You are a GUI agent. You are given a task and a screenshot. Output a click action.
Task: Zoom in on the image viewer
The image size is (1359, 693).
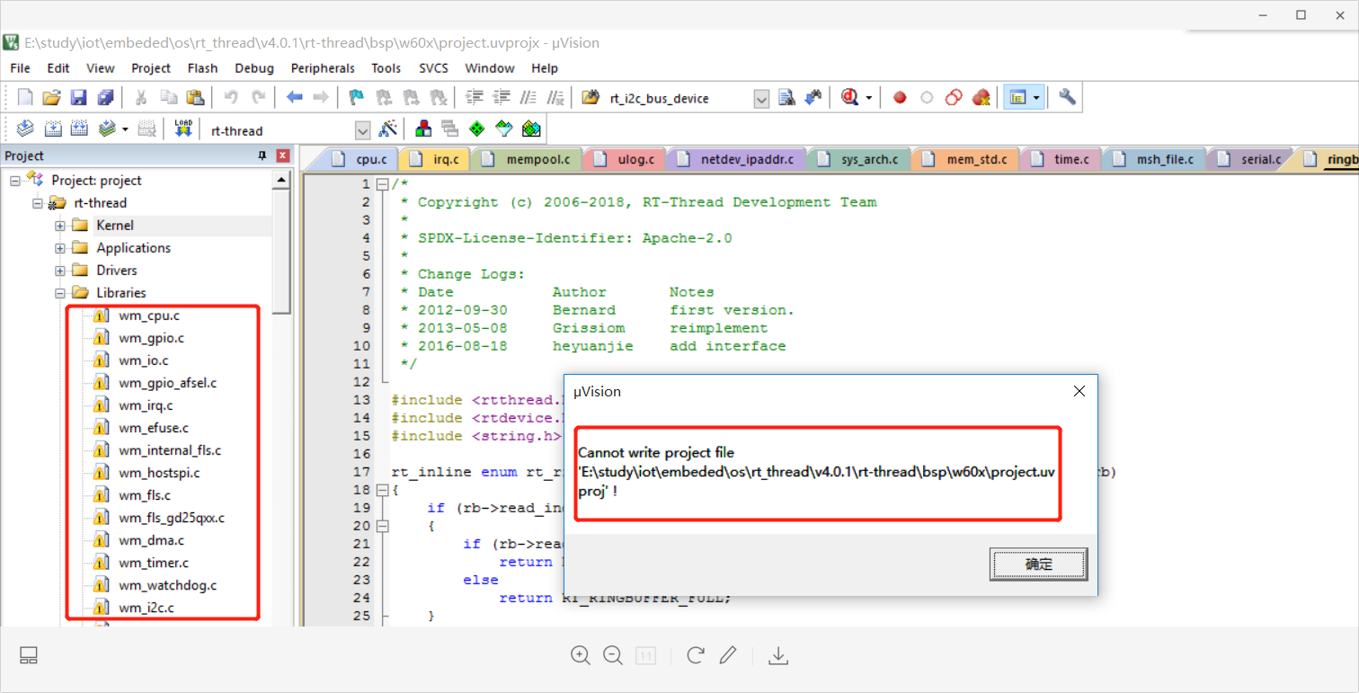(x=581, y=655)
